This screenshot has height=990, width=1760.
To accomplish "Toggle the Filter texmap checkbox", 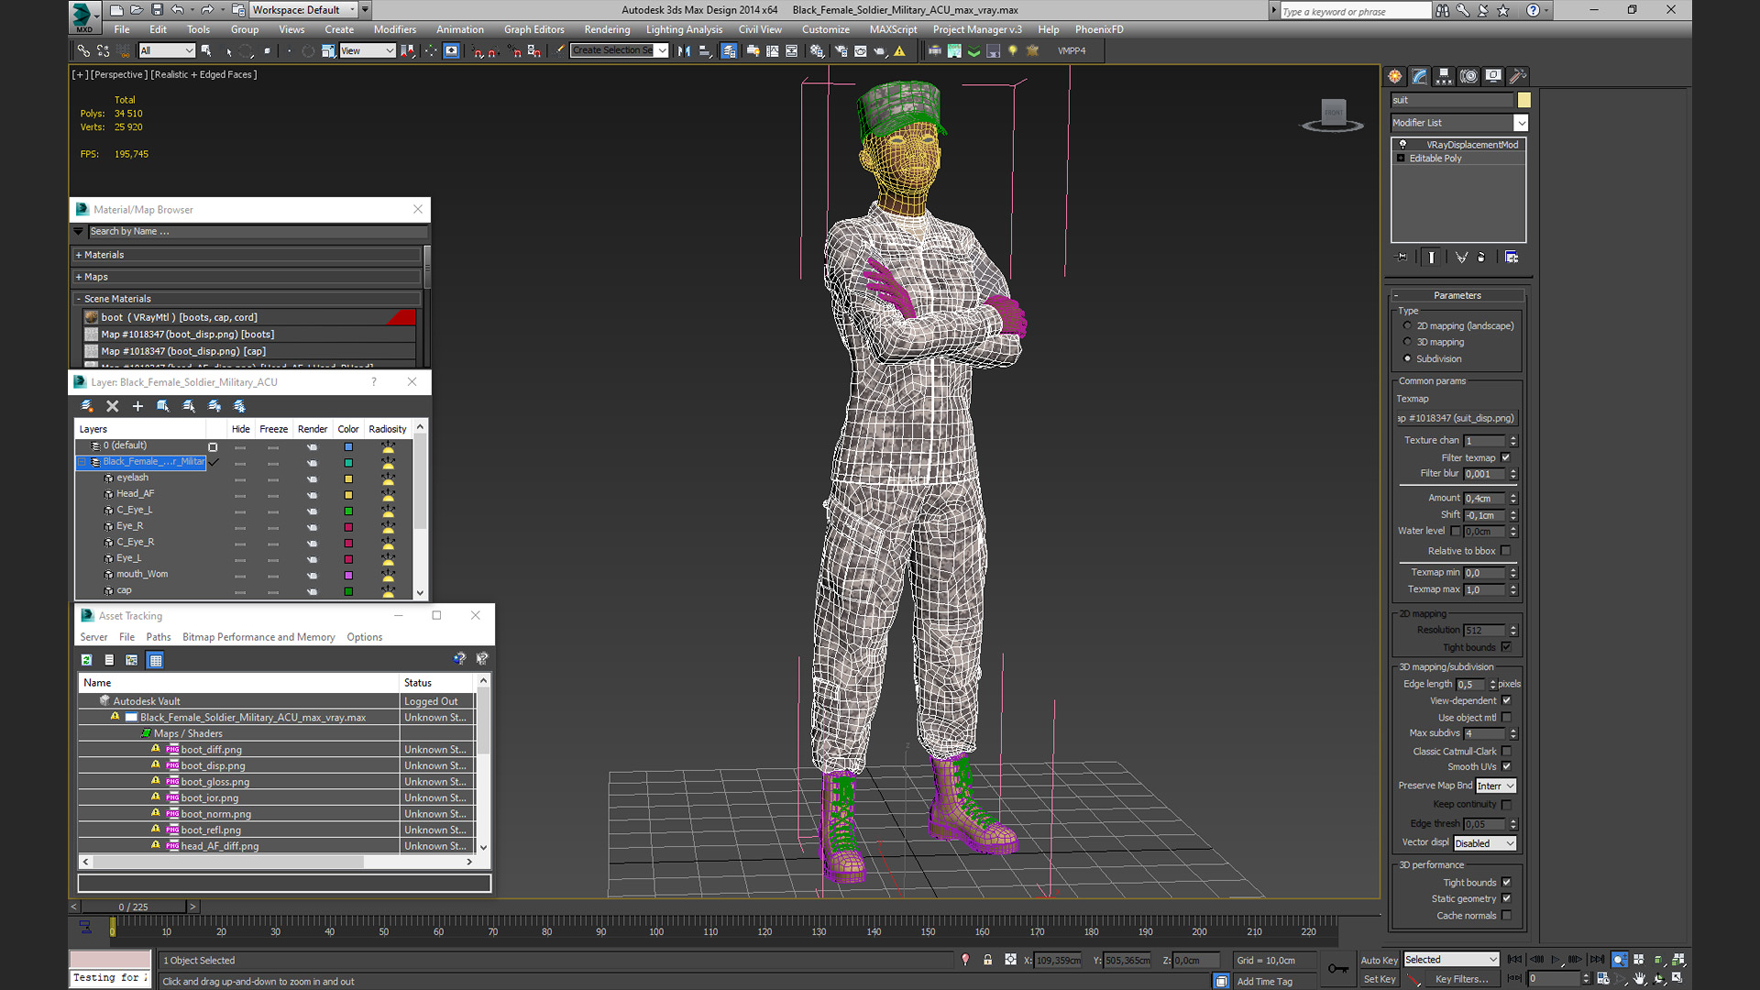I will (1505, 457).
